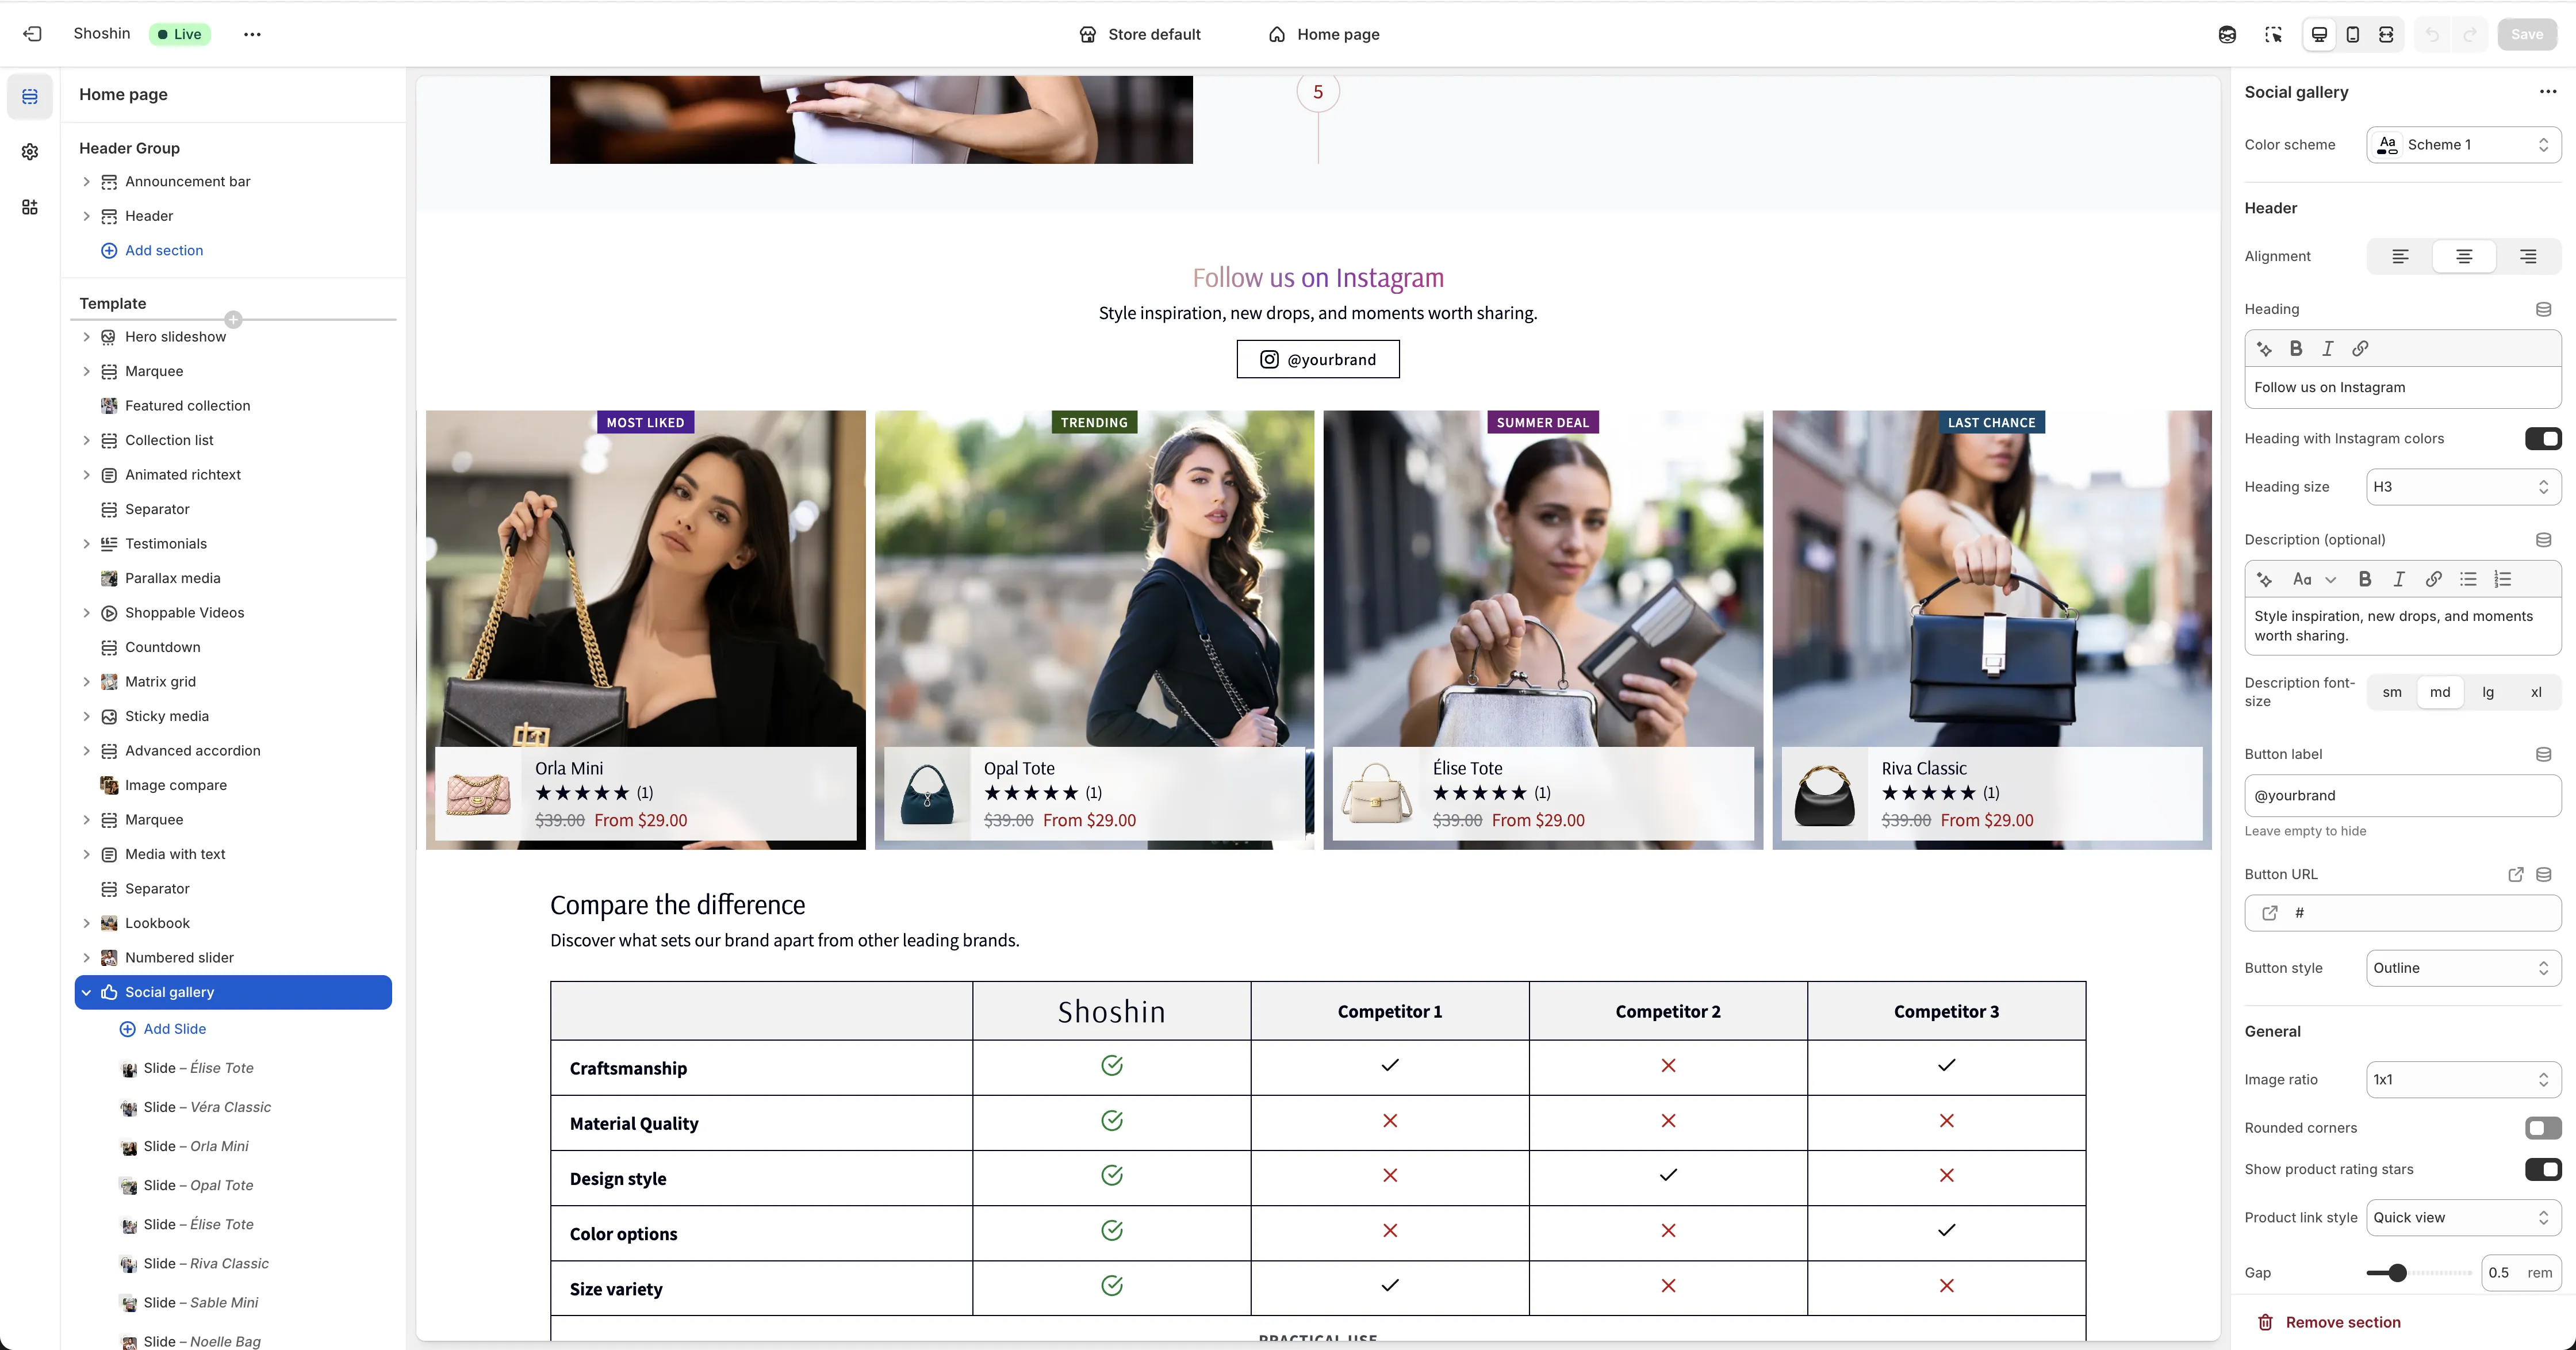This screenshot has height=1350, width=2576.
Task: Click Remove section
Action: tap(2342, 1322)
